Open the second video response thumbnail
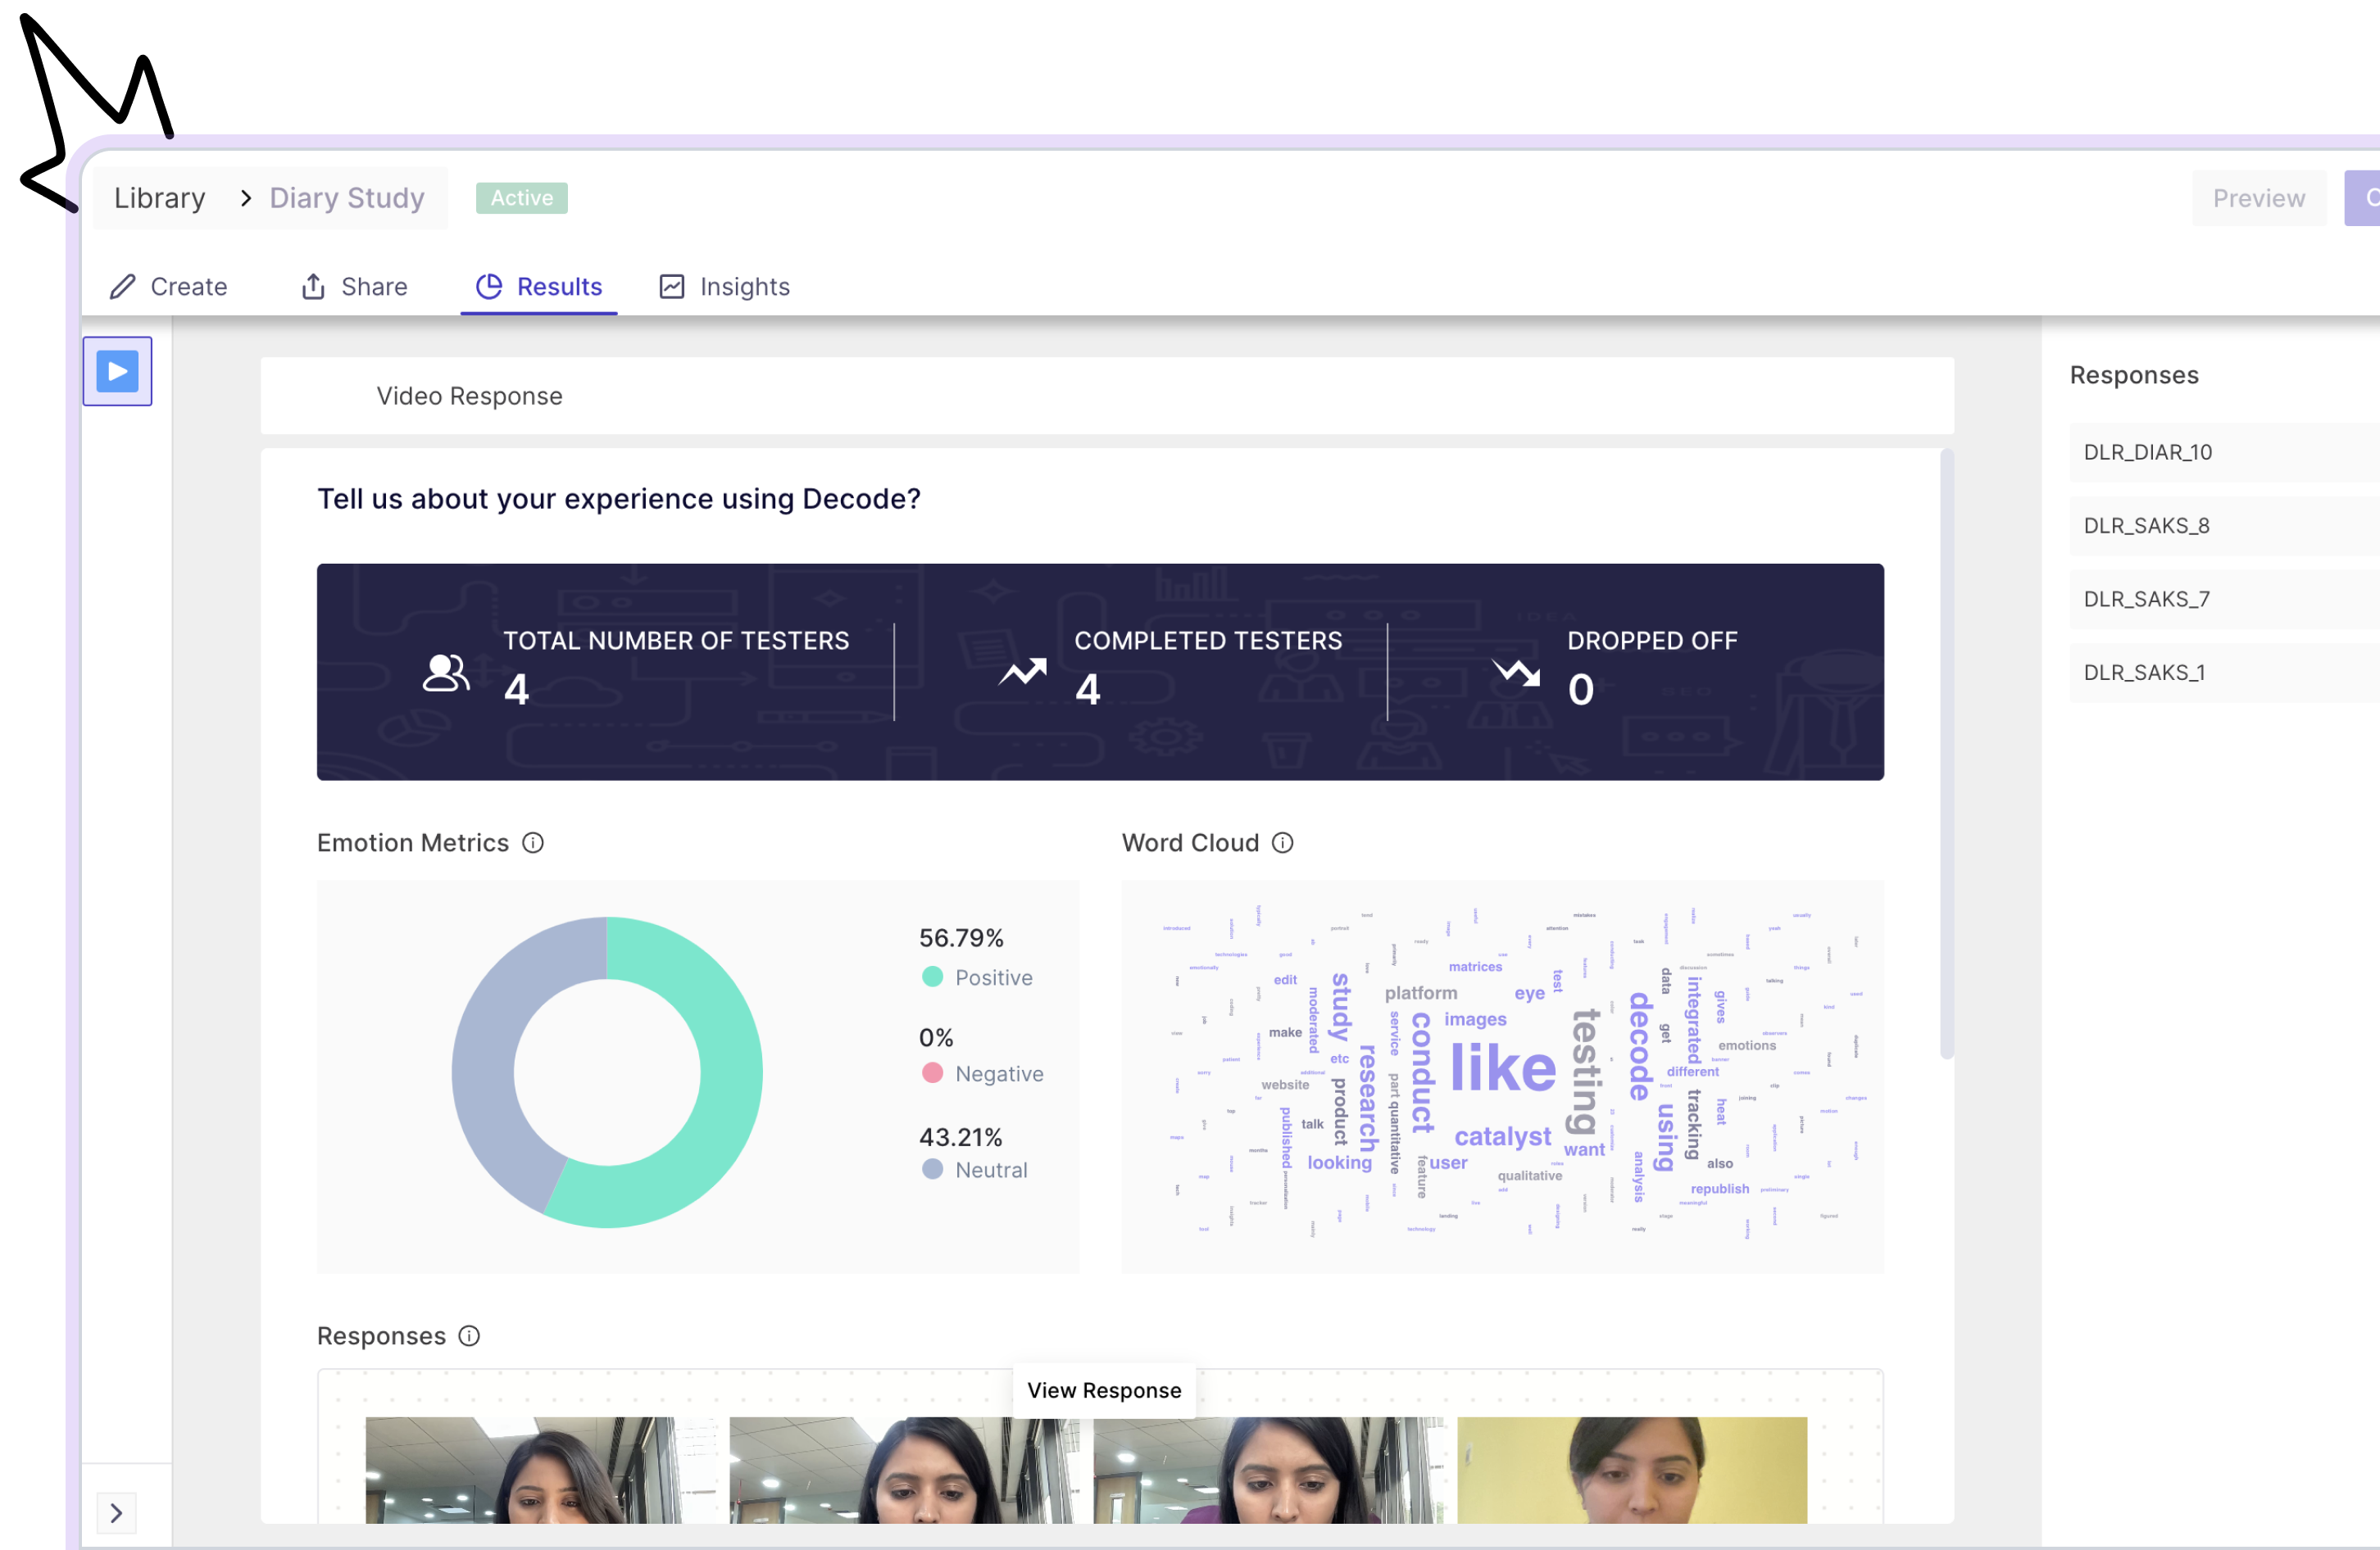The height and width of the screenshot is (1550, 2380). point(904,1470)
